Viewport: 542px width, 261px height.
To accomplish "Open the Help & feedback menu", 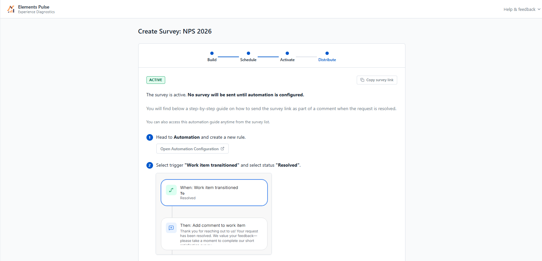I will click(522, 10).
